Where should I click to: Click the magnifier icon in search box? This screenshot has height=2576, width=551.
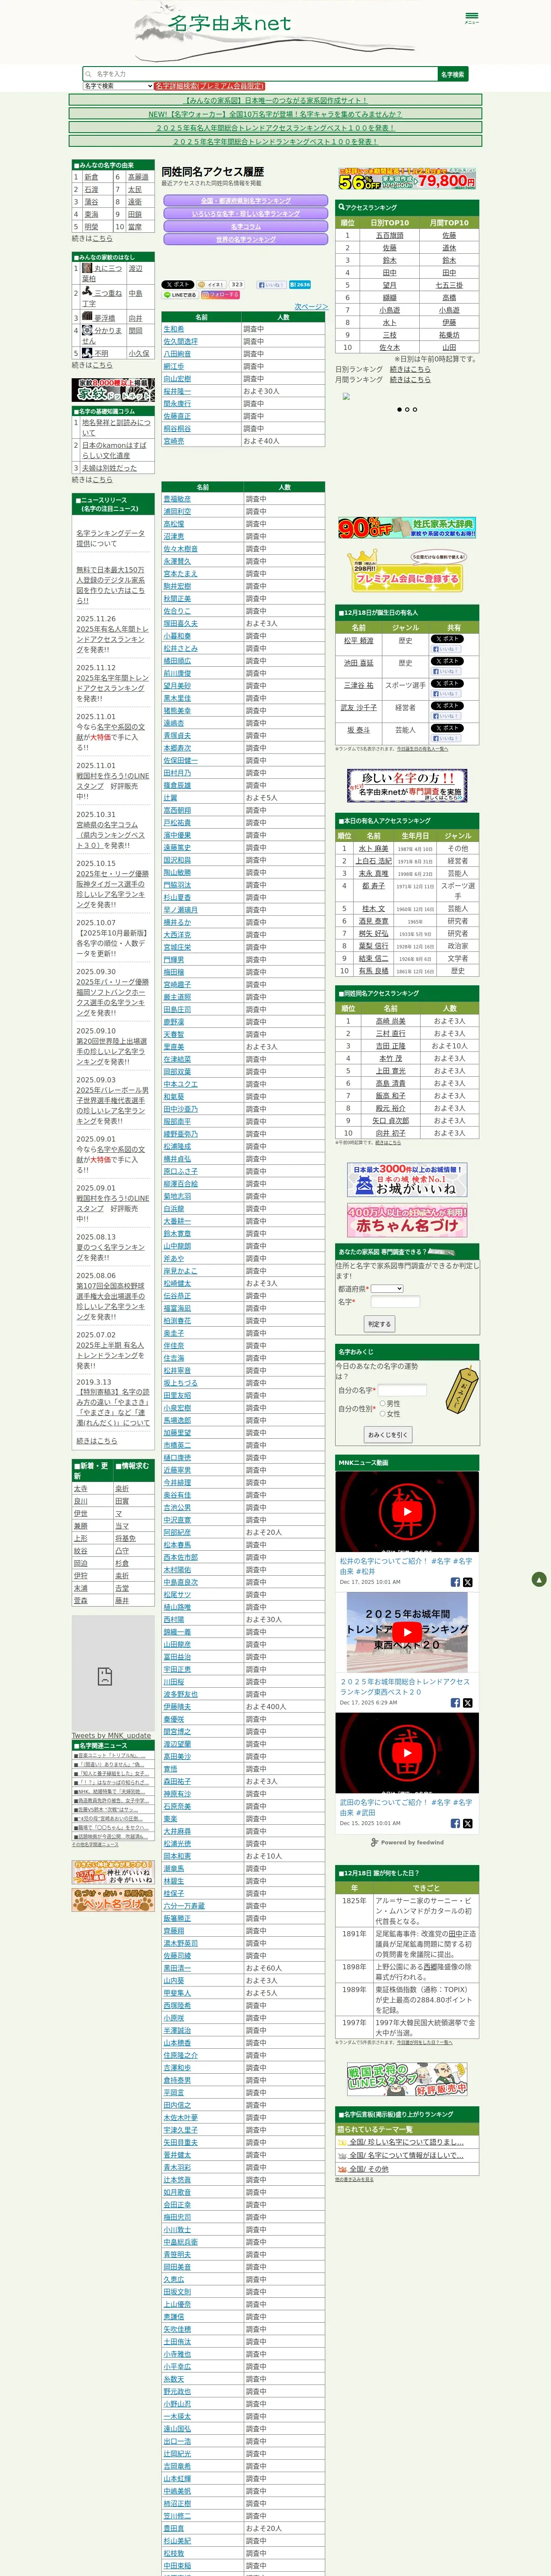[x=89, y=74]
